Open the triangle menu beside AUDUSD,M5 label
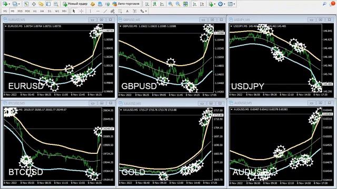The image size is (337, 189). pos(232,110)
